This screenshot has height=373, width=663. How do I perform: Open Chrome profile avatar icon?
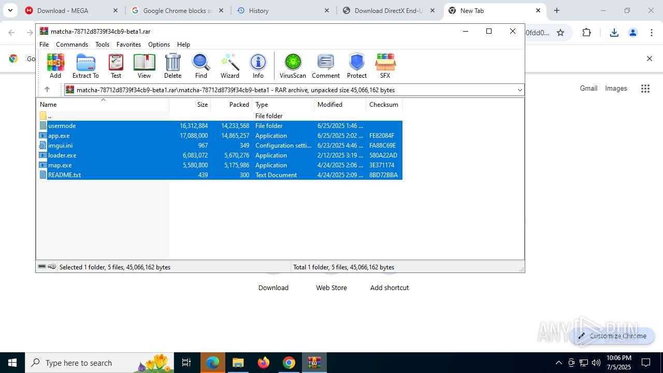point(632,33)
